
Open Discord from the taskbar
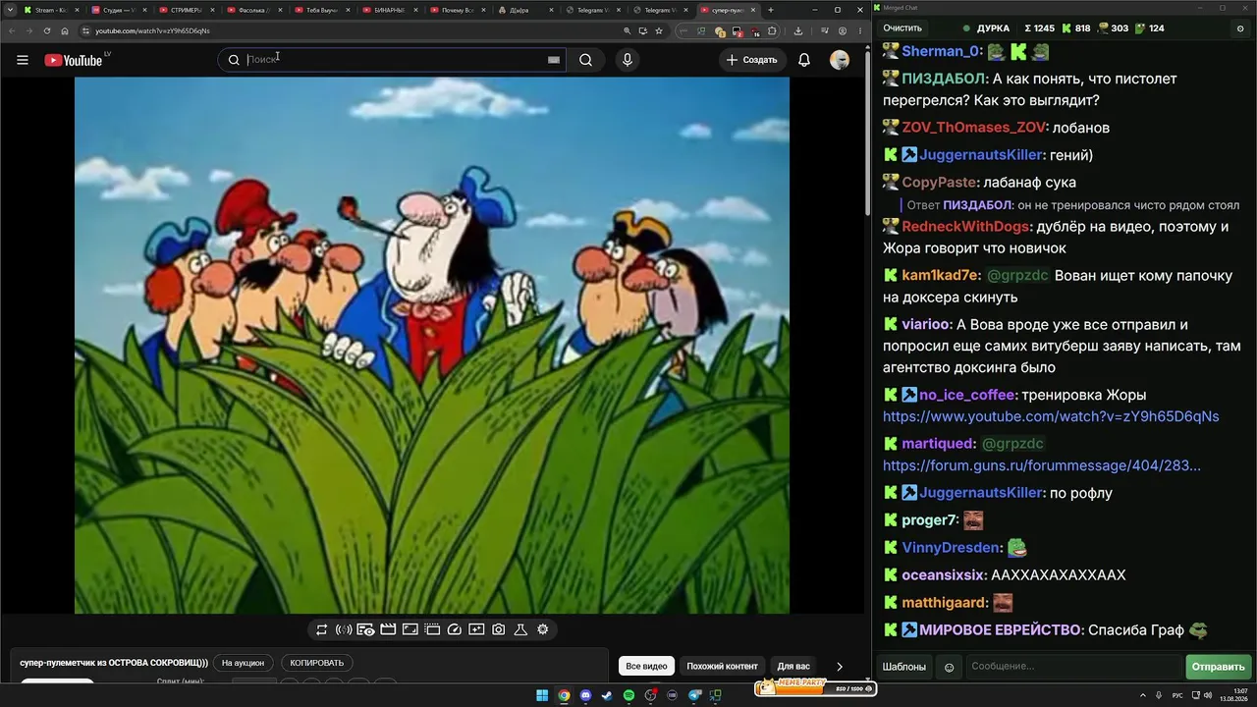(x=585, y=696)
